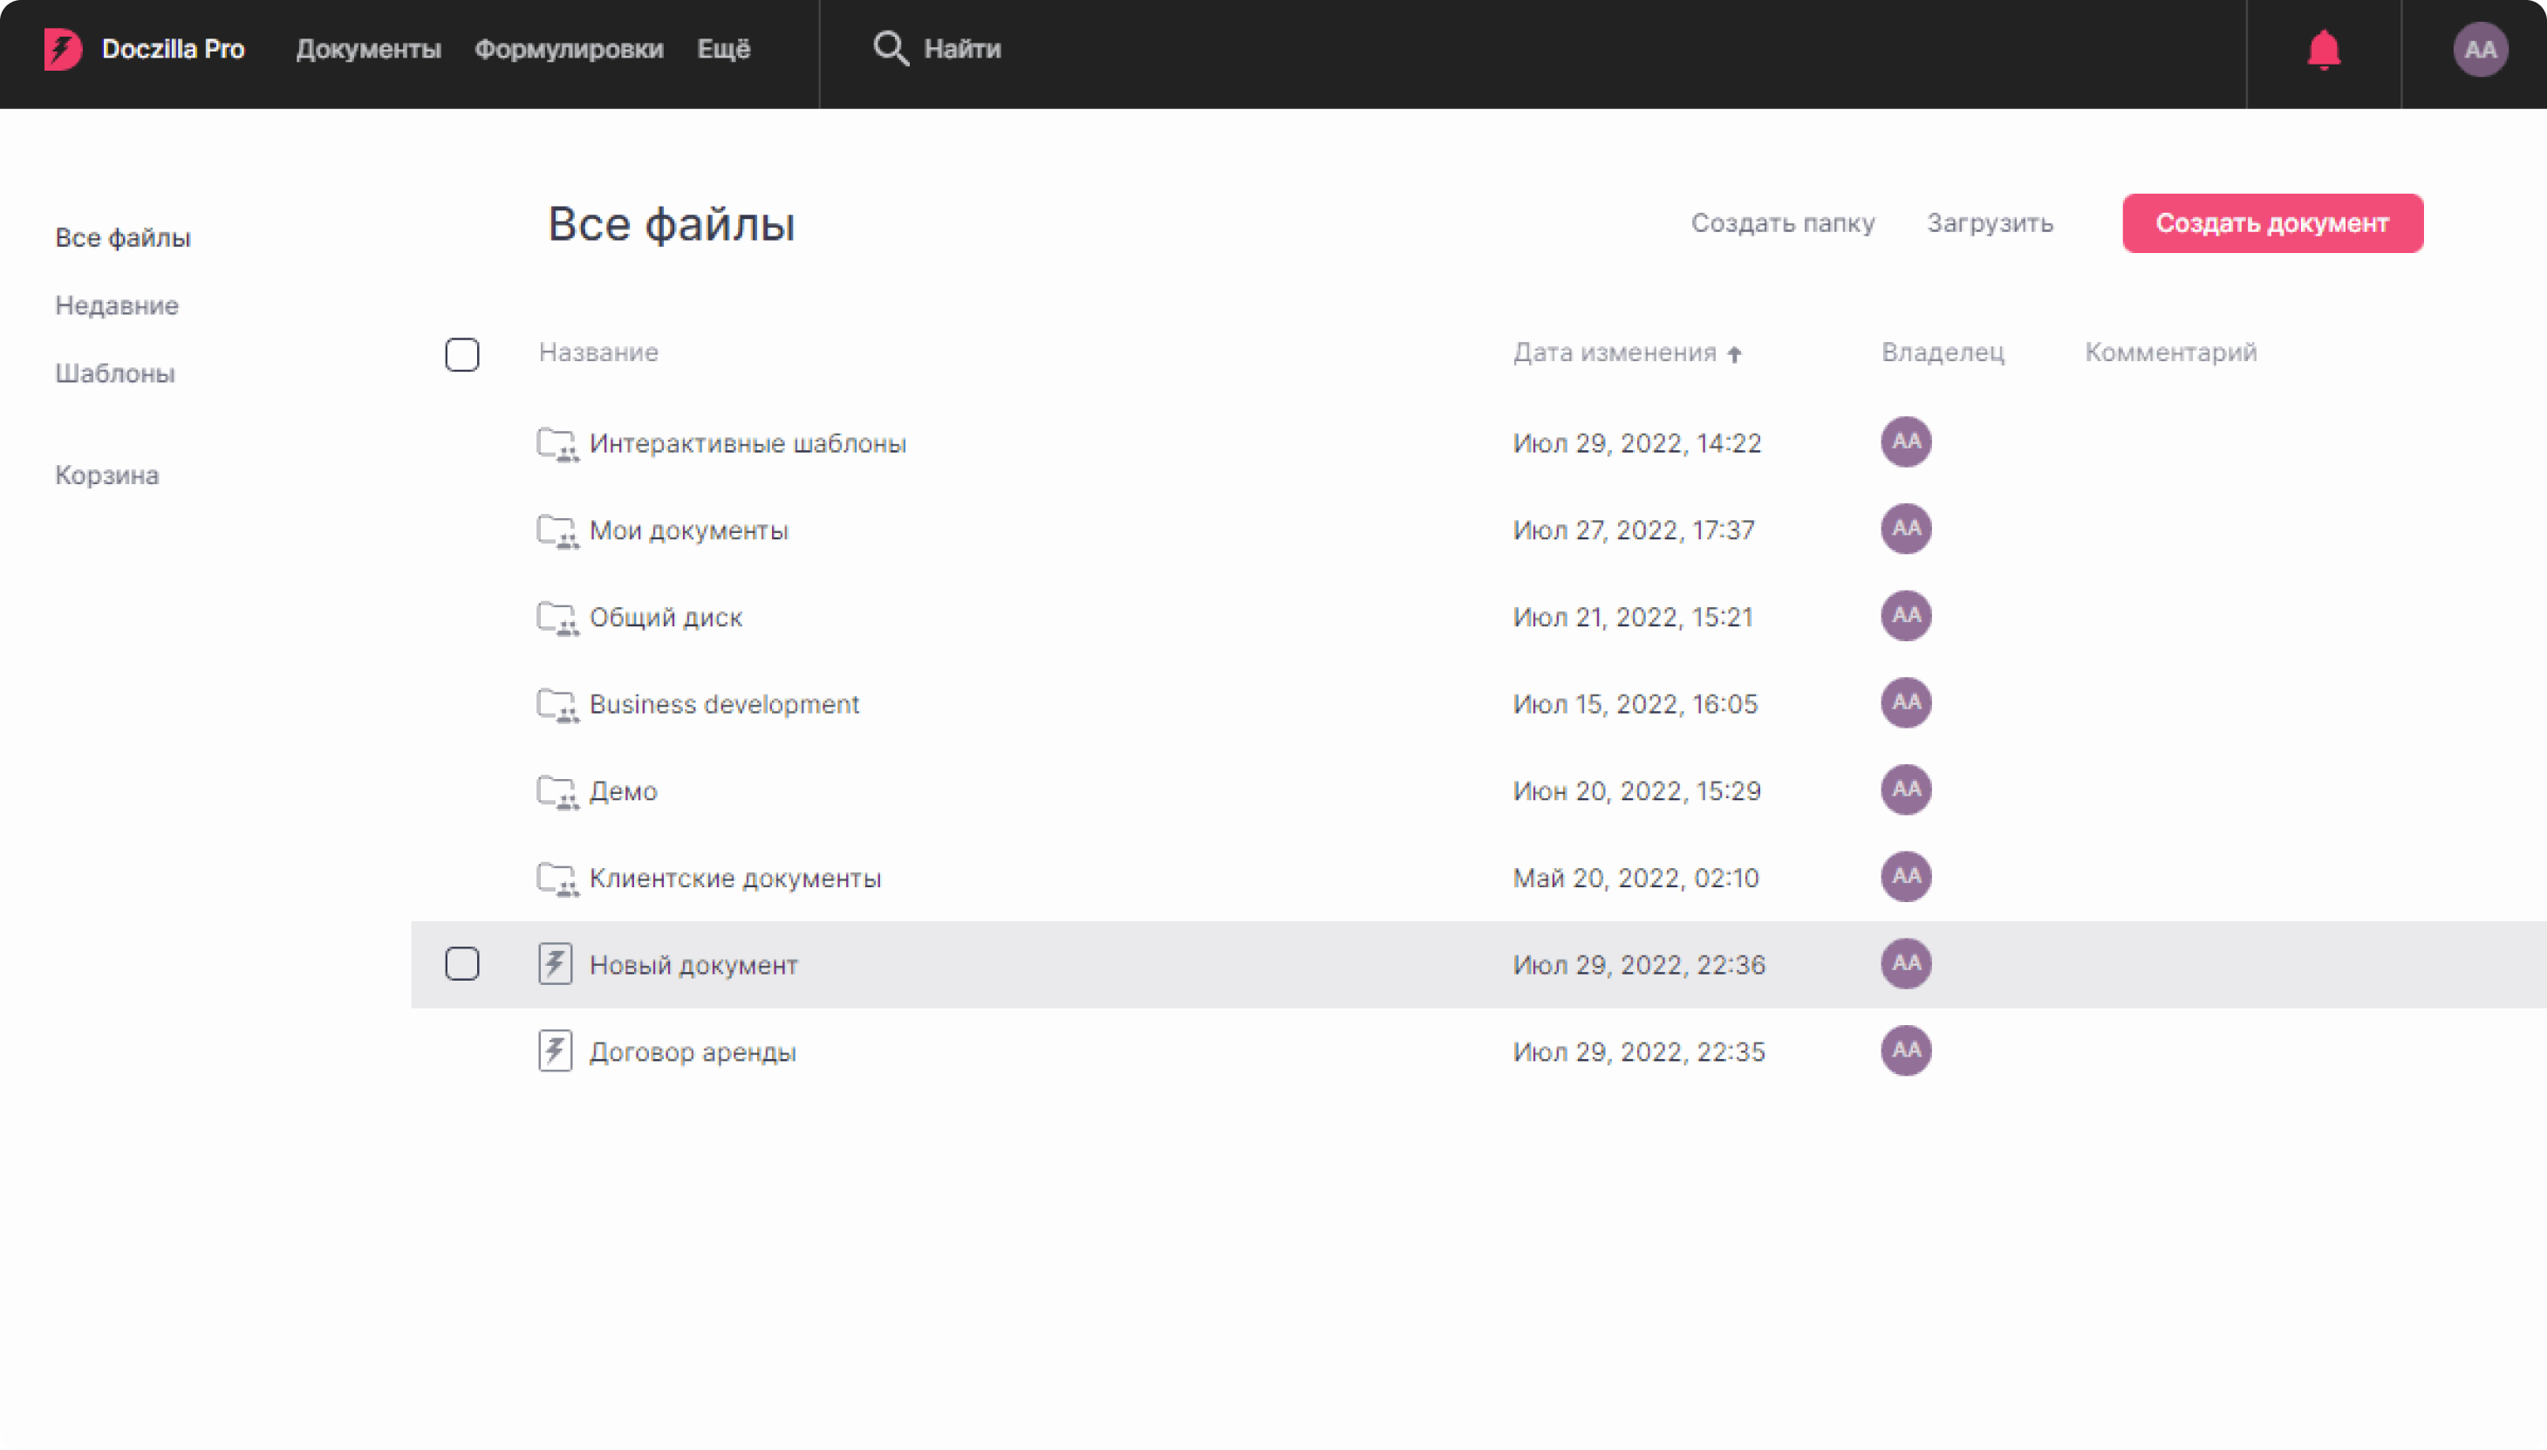Click the Интерактивные шаблоны folder icon

tap(557, 444)
